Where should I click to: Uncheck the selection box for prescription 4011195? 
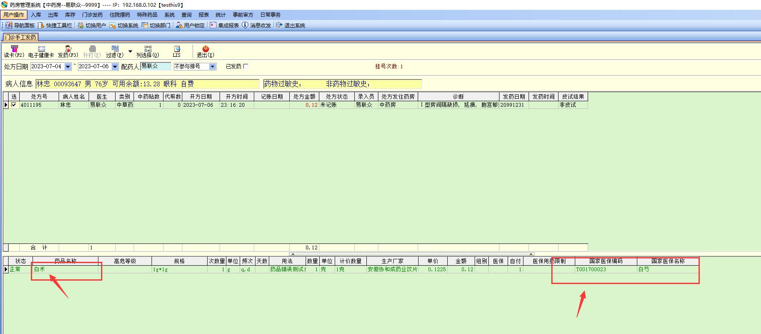pos(14,105)
